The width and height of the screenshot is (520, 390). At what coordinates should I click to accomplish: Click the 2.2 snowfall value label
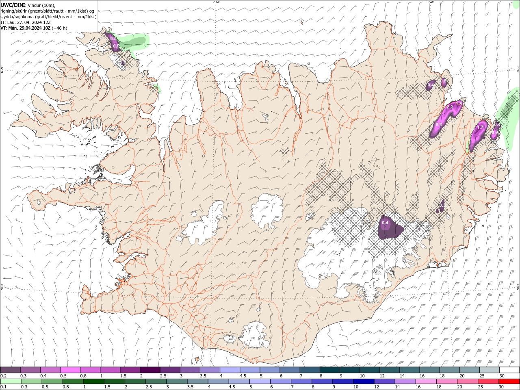point(450,107)
